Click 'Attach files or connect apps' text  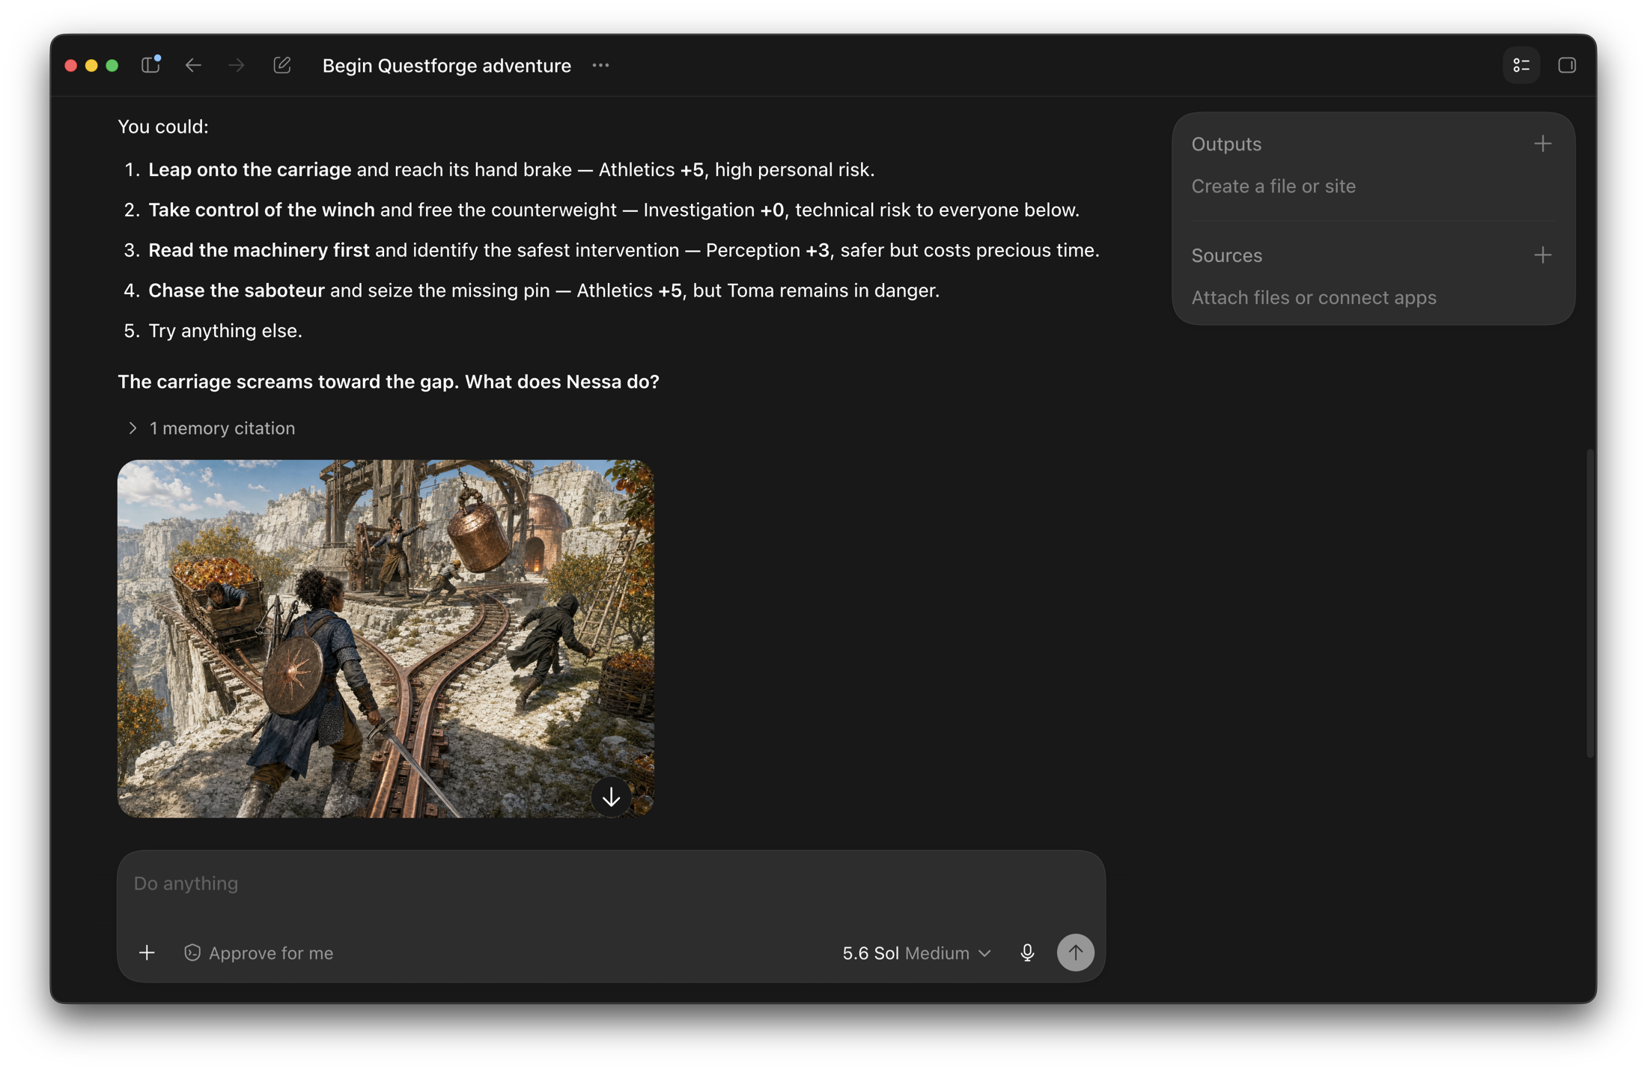pyautogui.click(x=1314, y=297)
